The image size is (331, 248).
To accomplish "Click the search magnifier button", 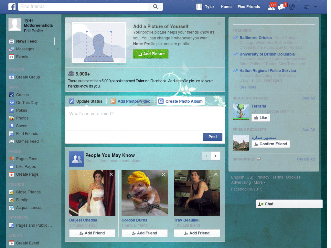I will click(x=155, y=6).
